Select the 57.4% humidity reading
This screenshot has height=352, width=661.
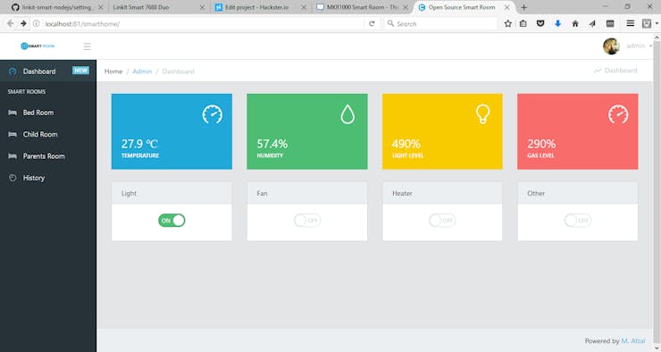pyautogui.click(x=272, y=144)
